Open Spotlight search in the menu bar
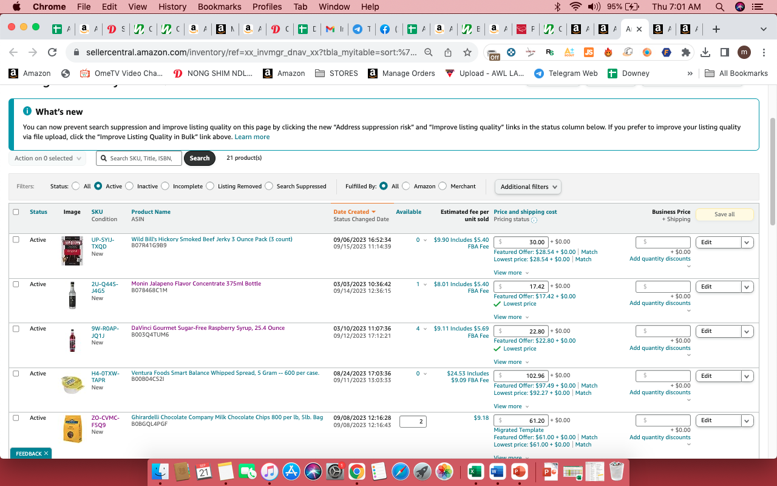 tap(720, 7)
